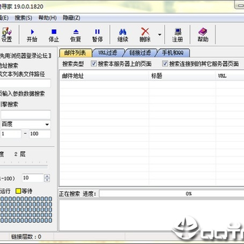Click the file path input under 文本列表文件路径

point(25,83)
